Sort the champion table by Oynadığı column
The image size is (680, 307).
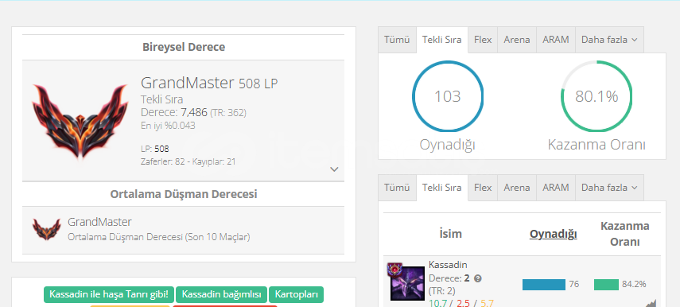point(554,234)
